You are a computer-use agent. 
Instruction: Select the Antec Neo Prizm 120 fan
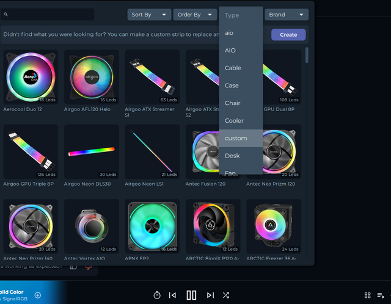[x=282, y=151]
